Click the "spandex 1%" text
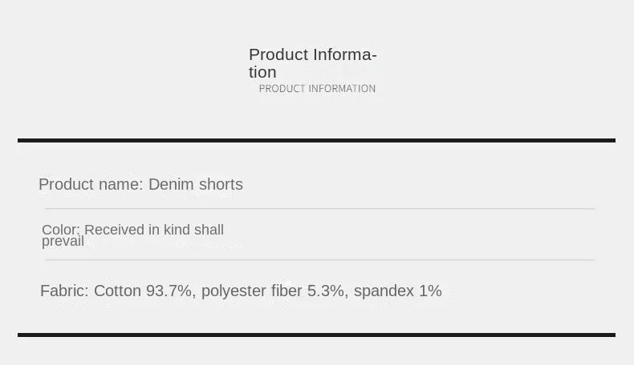Viewport: 634px width, 365px height. pyautogui.click(x=397, y=291)
